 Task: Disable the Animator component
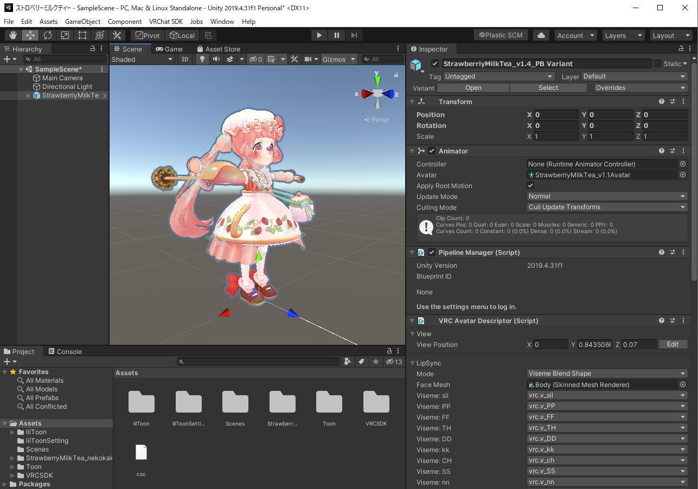(x=432, y=151)
